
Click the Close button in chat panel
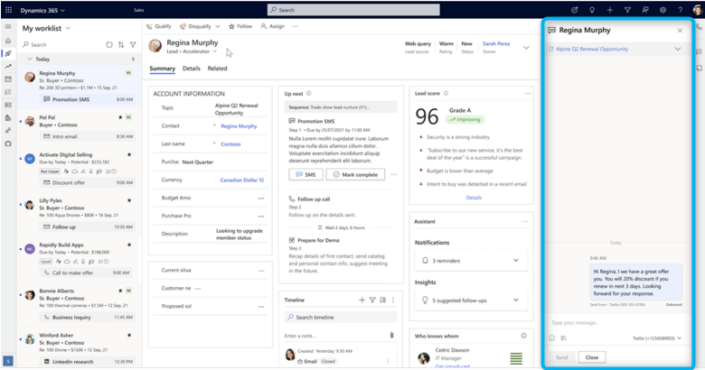tap(592, 357)
